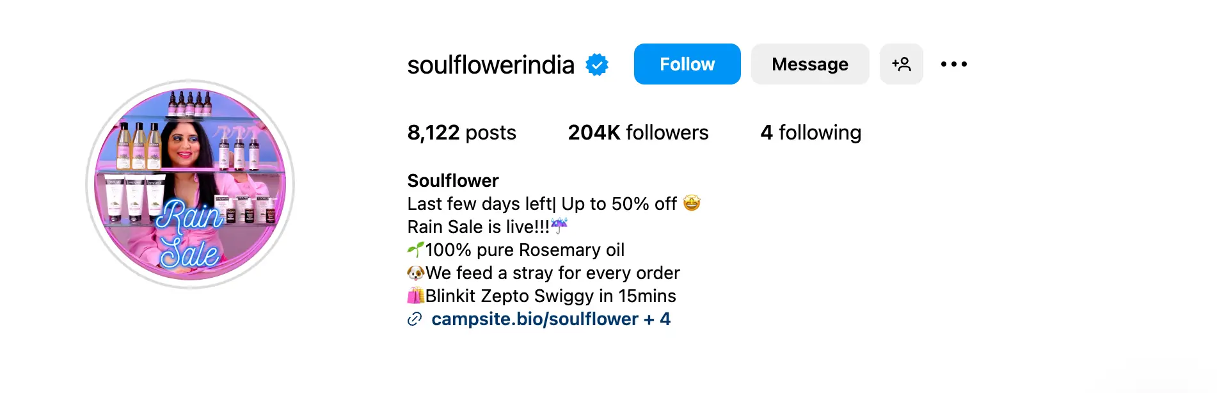Image resolution: width=1217 pixels, height=393 pixels.
Task: Open similar accounts suggestions icon
Action: (901, 64)
